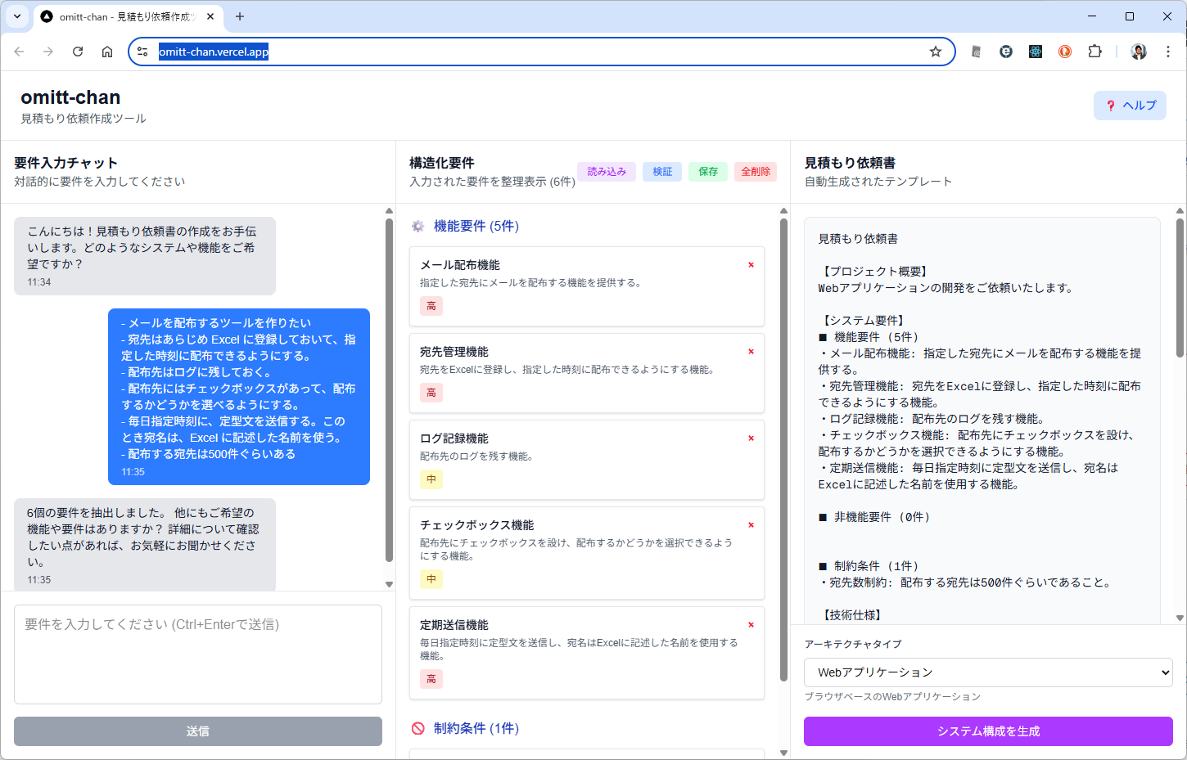Click the 保存 button
The image size is (1187, 760).
pyautogui.click(x=708, y=172)
